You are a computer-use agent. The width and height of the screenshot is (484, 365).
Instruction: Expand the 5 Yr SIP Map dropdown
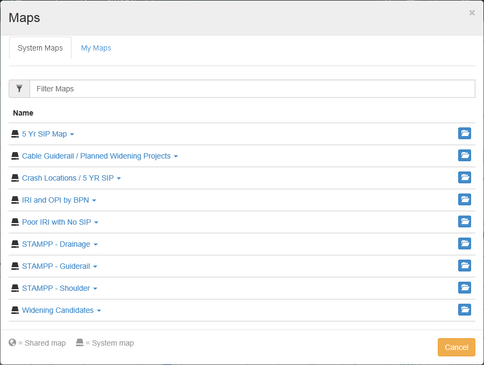pos(72,134)
